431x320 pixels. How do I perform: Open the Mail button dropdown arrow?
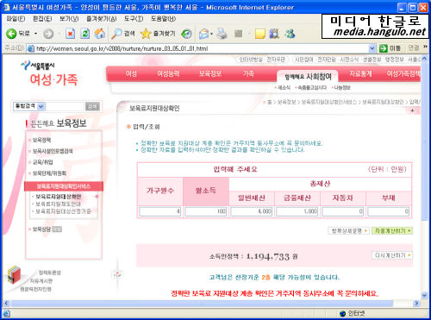[212, 34]
